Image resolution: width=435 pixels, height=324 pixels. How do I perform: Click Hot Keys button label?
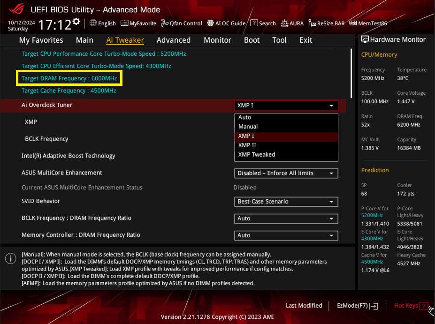click(x=406, y=306)
